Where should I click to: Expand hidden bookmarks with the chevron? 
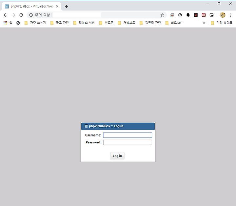(x=204, y=23)
